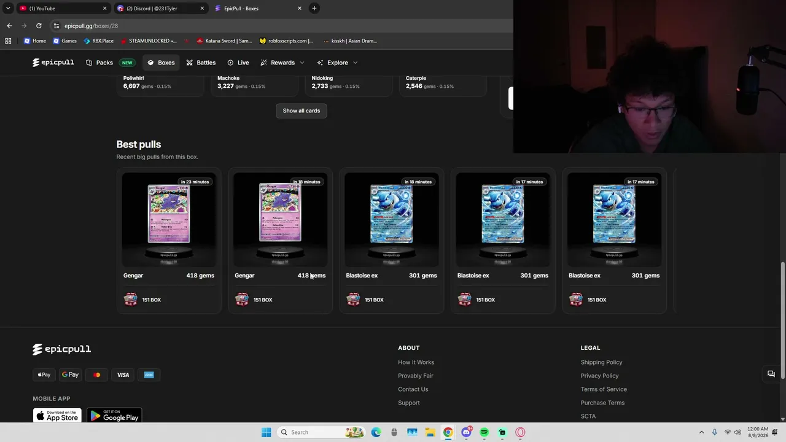Open Spotify from the taskbar

tap(484, 432)
